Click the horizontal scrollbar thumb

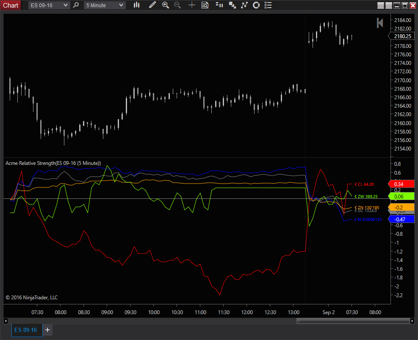coord(353,321)
